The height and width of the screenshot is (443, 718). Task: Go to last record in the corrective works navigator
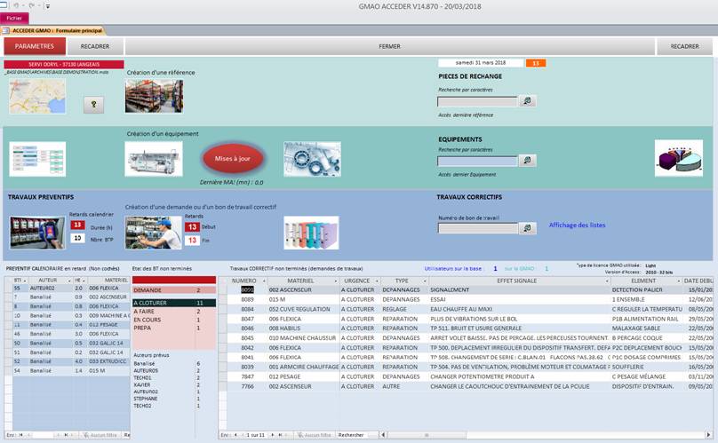coord(280,435)
